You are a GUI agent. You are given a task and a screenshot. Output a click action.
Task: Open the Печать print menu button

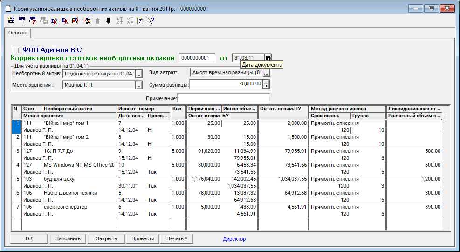pos(177,238)
